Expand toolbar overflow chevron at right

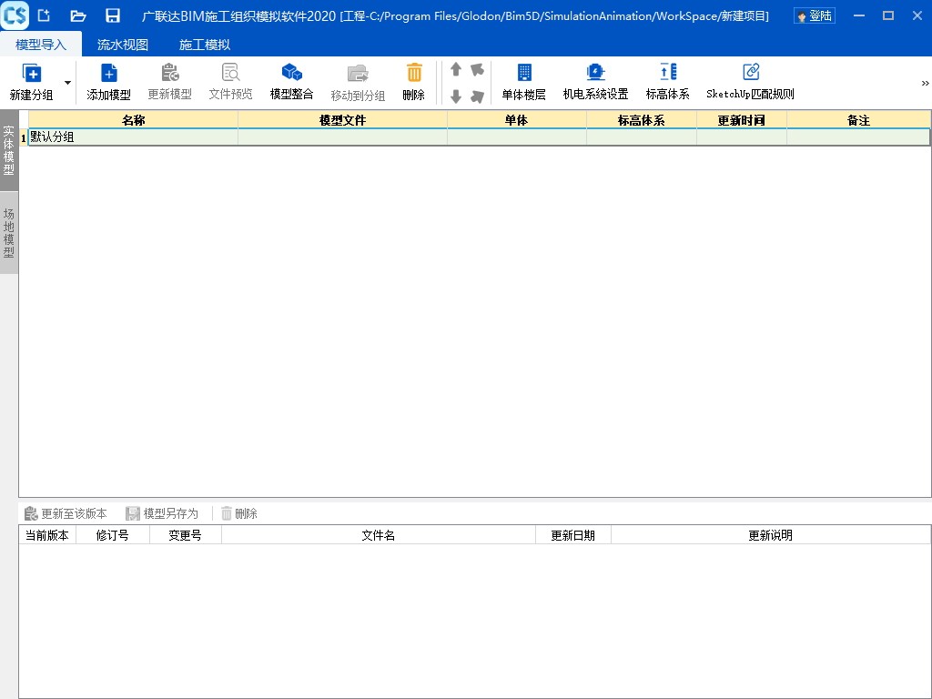pyautogui.click(x=925, y=83)
